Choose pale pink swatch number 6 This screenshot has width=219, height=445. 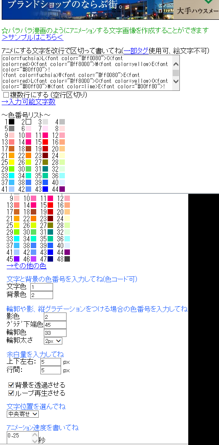pos(28,129)
